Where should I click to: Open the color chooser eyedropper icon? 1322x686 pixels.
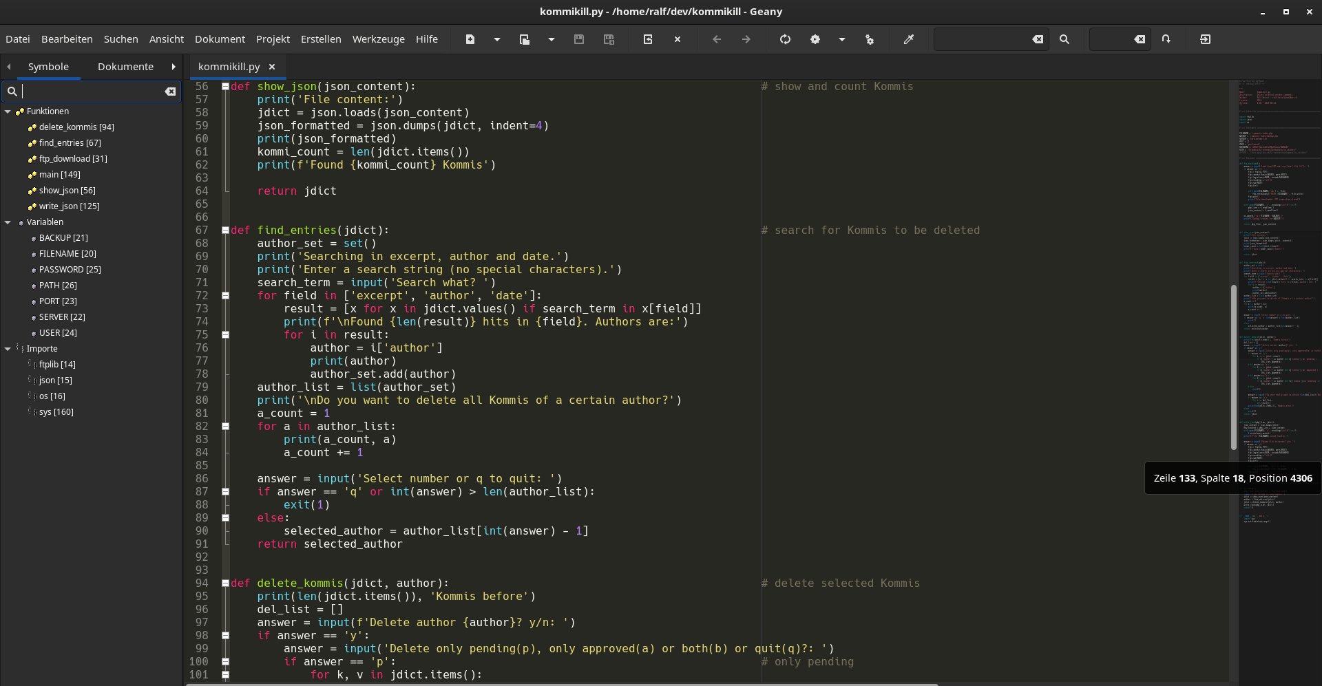pos(909,39)
